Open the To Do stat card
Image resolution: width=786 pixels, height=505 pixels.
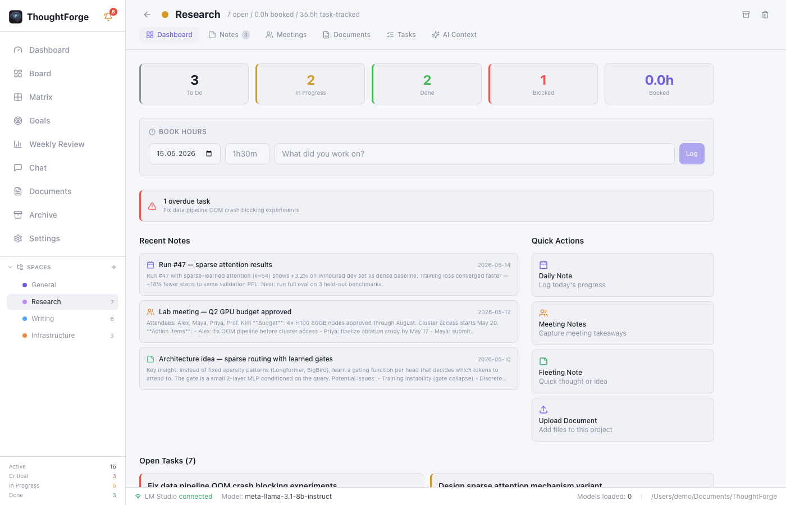click(194, 84)
